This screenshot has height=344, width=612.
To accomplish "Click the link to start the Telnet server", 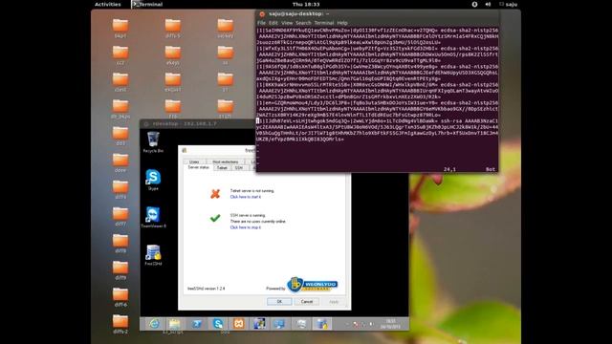I will (x=246, y=197).
